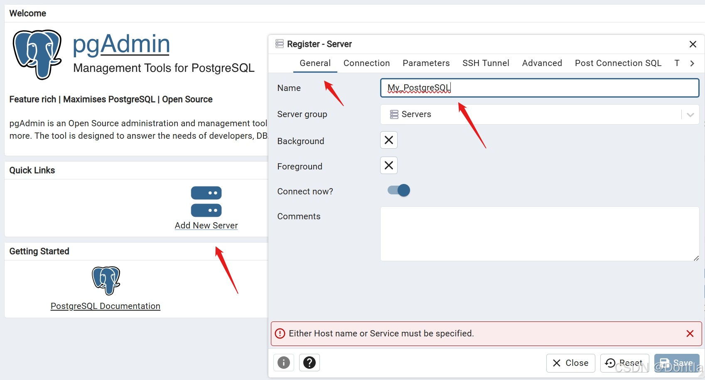Expand the Server group dropdown
This screenshot has height=380, width=705.
pos(690,115)
